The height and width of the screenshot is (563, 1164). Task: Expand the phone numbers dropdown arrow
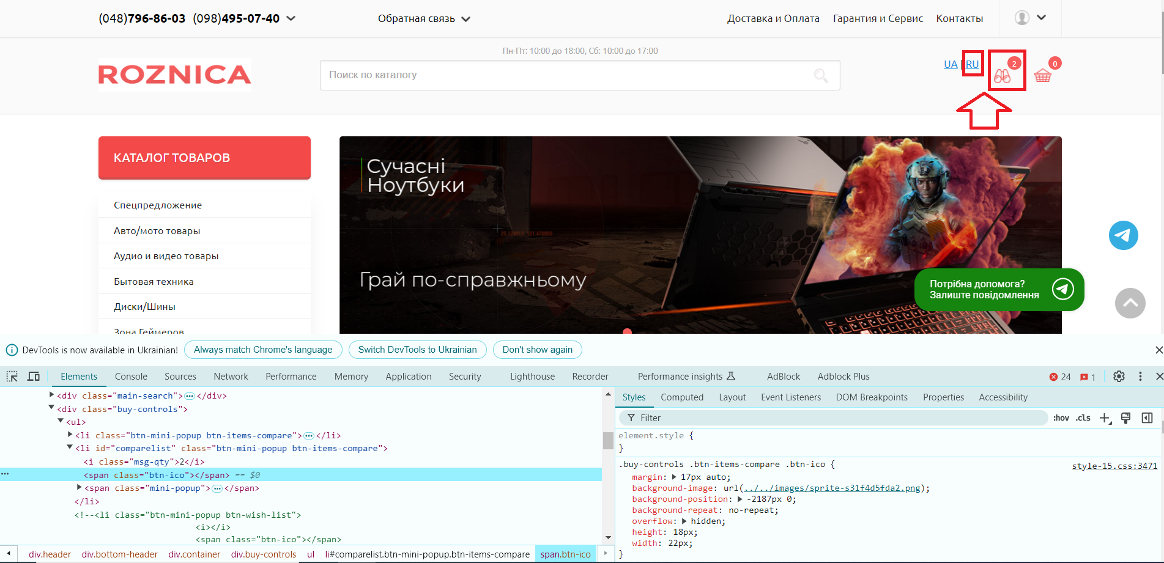(291, 18)
